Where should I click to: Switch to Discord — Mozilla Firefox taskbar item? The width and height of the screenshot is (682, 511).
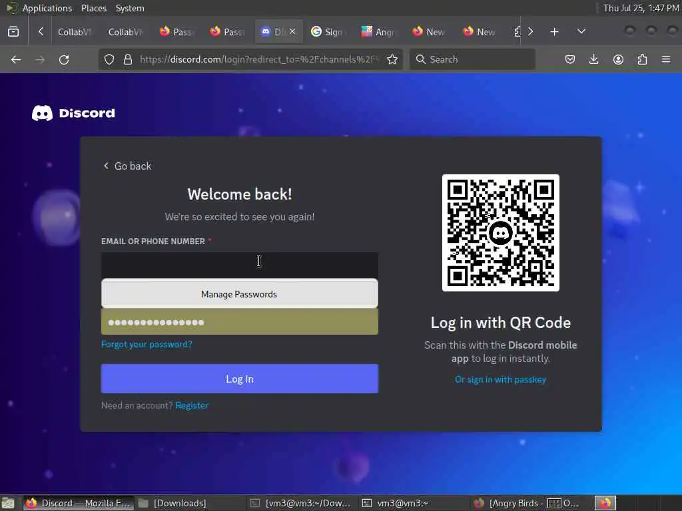click(x=79, y=503)
